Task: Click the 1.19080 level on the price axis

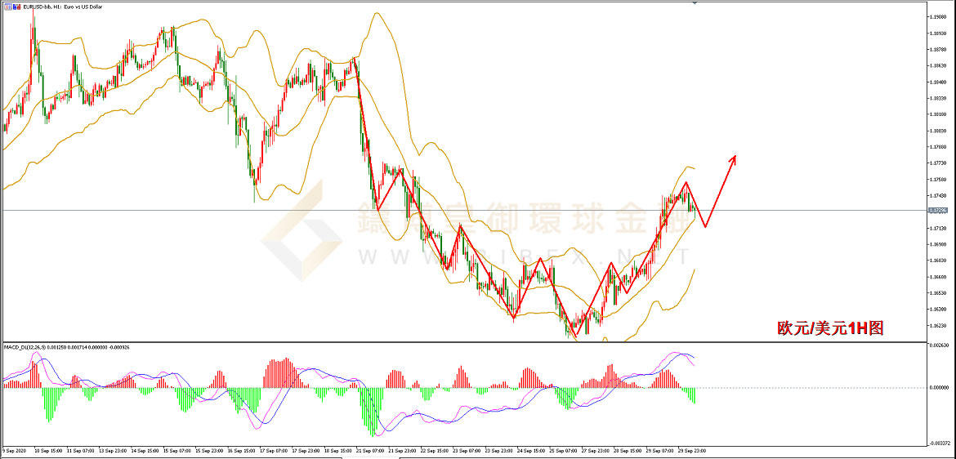Action: [x=938, y=17]
